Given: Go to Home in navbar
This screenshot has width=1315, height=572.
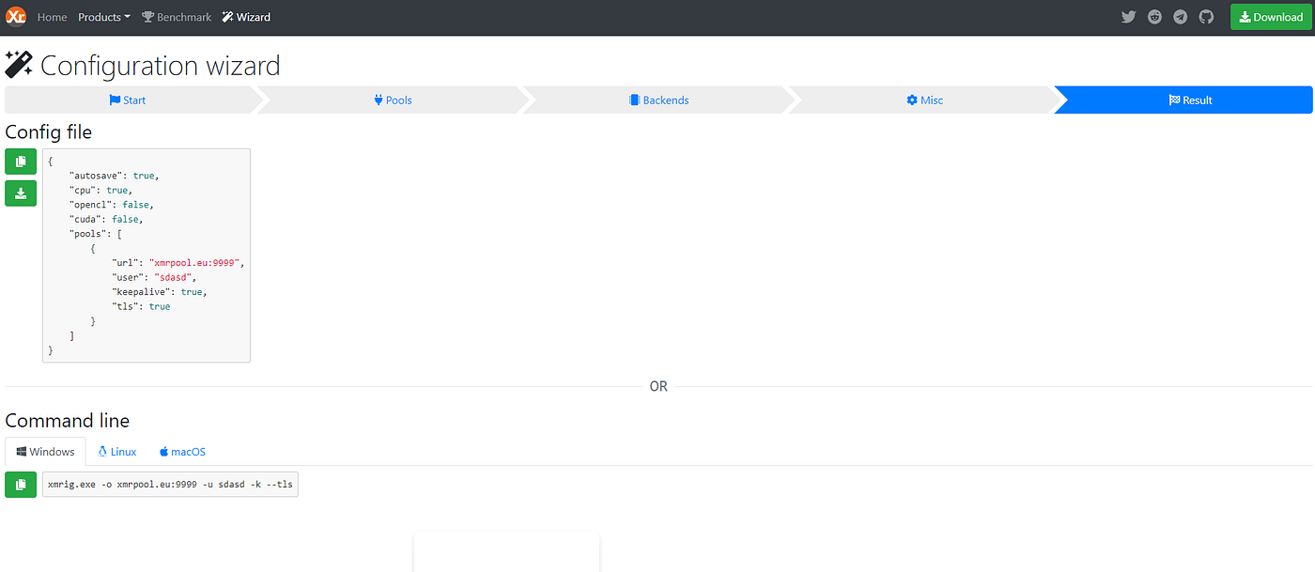Looking at the screenshot, I should coord(52,17).
